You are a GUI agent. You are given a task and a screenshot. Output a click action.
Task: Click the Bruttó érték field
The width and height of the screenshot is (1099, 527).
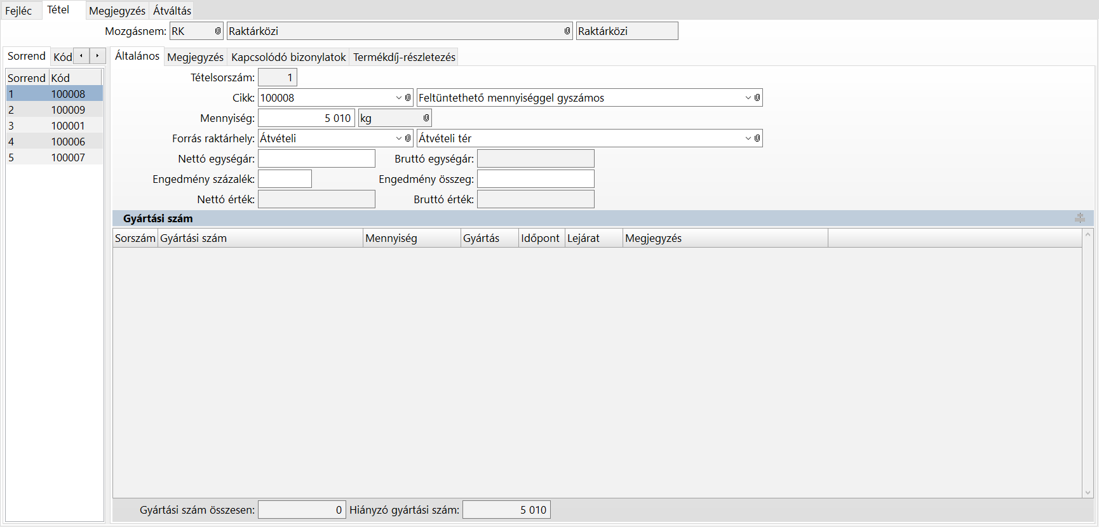(536, 199)
